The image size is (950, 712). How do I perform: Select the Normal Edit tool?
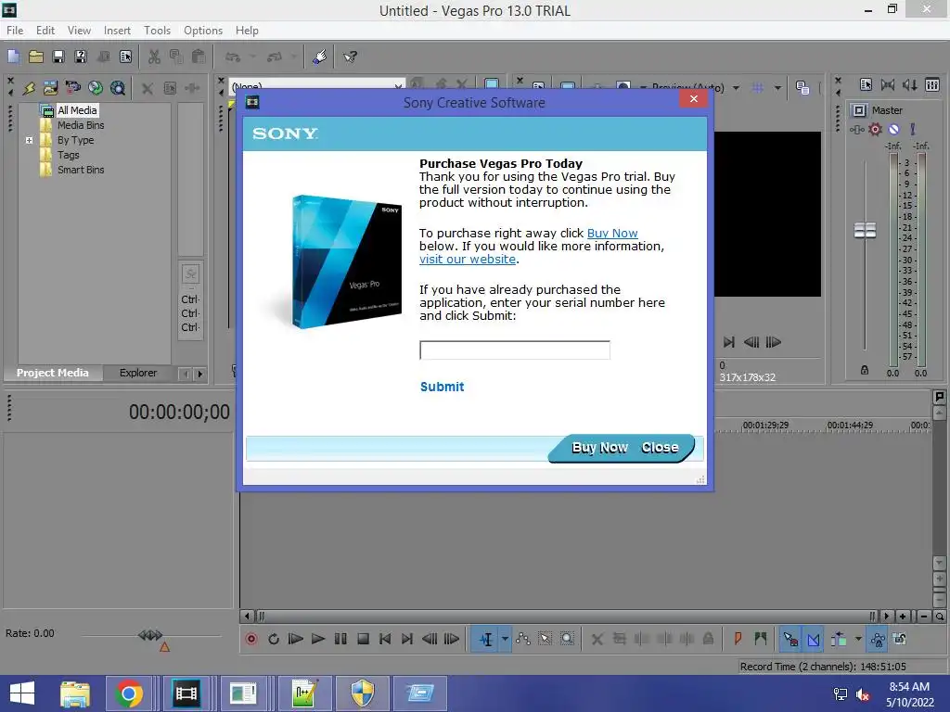pos(486,639)
